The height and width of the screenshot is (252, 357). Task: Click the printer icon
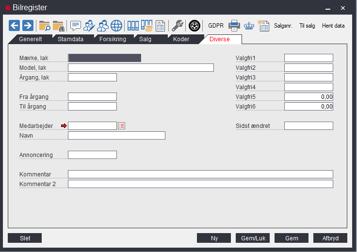coord(234,26)
